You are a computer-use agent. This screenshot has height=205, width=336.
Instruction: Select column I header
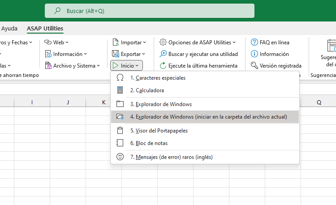pyautogui.click(x=32, y=102)
